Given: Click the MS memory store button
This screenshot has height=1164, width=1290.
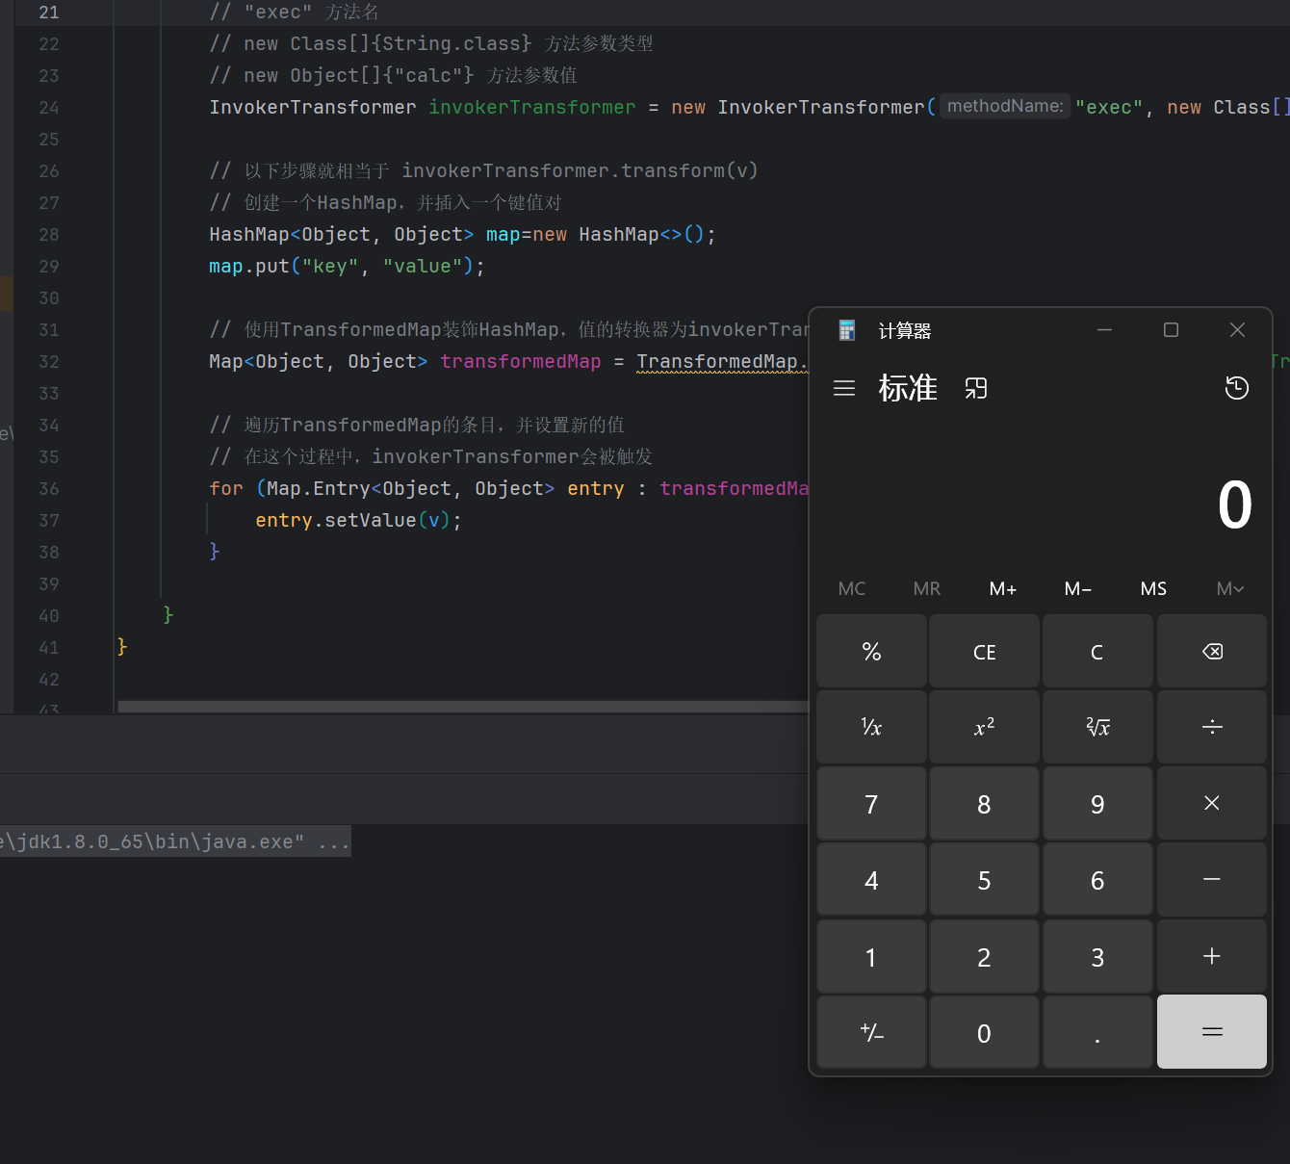Looking at the screenshot, I should point(1153,588).
